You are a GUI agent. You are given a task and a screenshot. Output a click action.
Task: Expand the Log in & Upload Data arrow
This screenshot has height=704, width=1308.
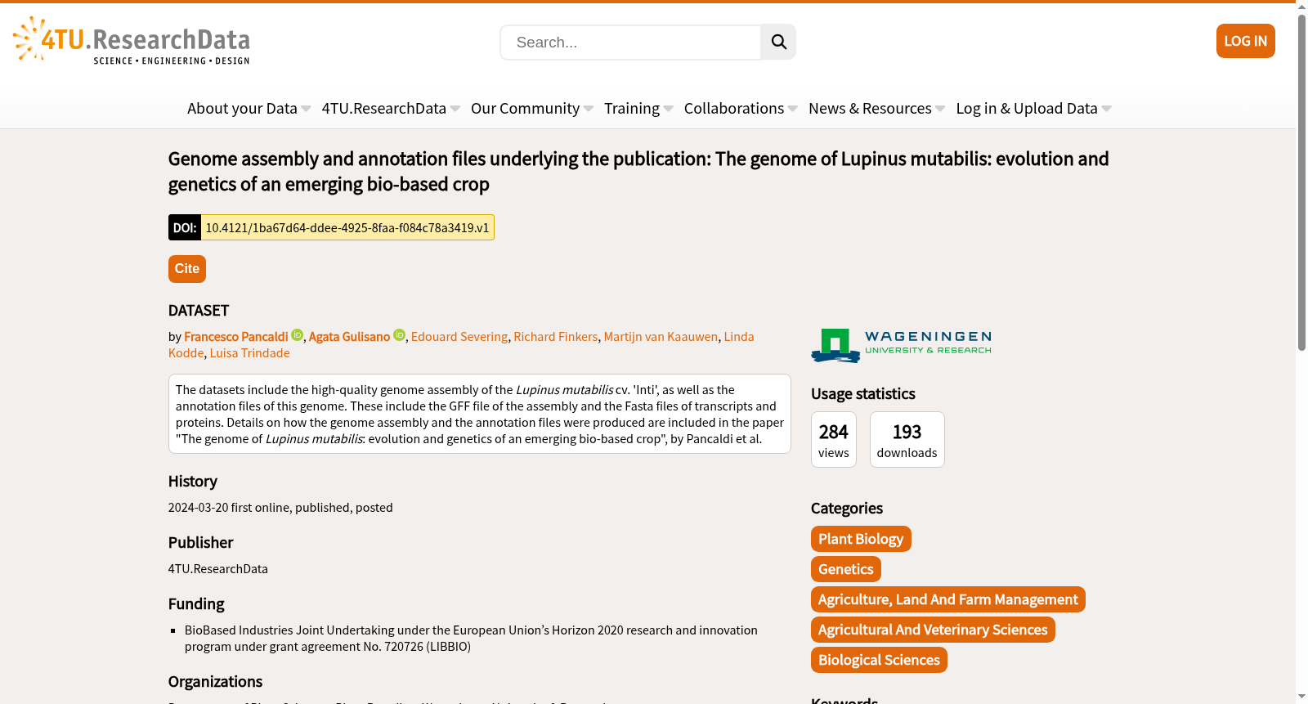pyautogui.click(x=1107, y=109)
